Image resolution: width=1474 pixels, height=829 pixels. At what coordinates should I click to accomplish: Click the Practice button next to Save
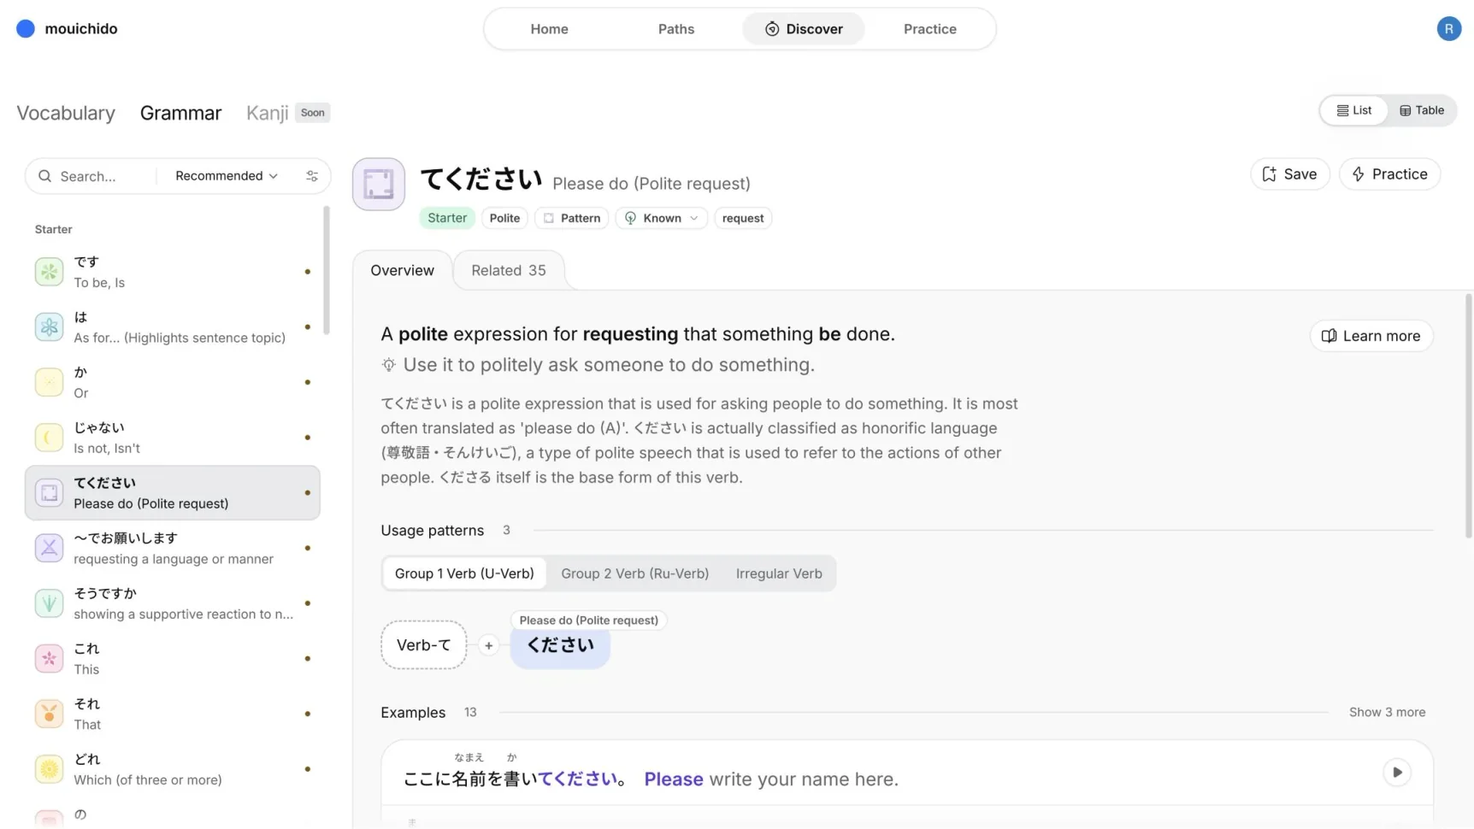tap(1389, 174)
